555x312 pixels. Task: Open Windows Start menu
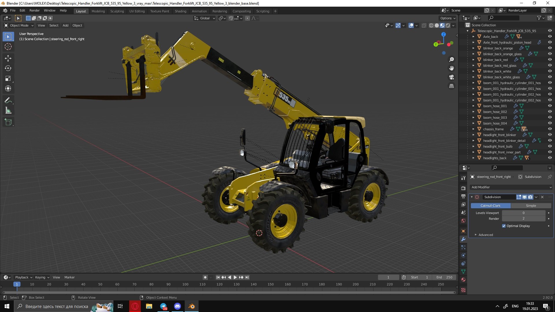(7, 306)
